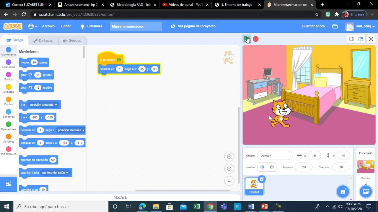Open Excel from the Windows taskbar

click(x=197, y=206)
